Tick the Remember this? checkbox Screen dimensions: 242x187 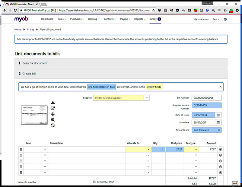[x=94, y=182]
